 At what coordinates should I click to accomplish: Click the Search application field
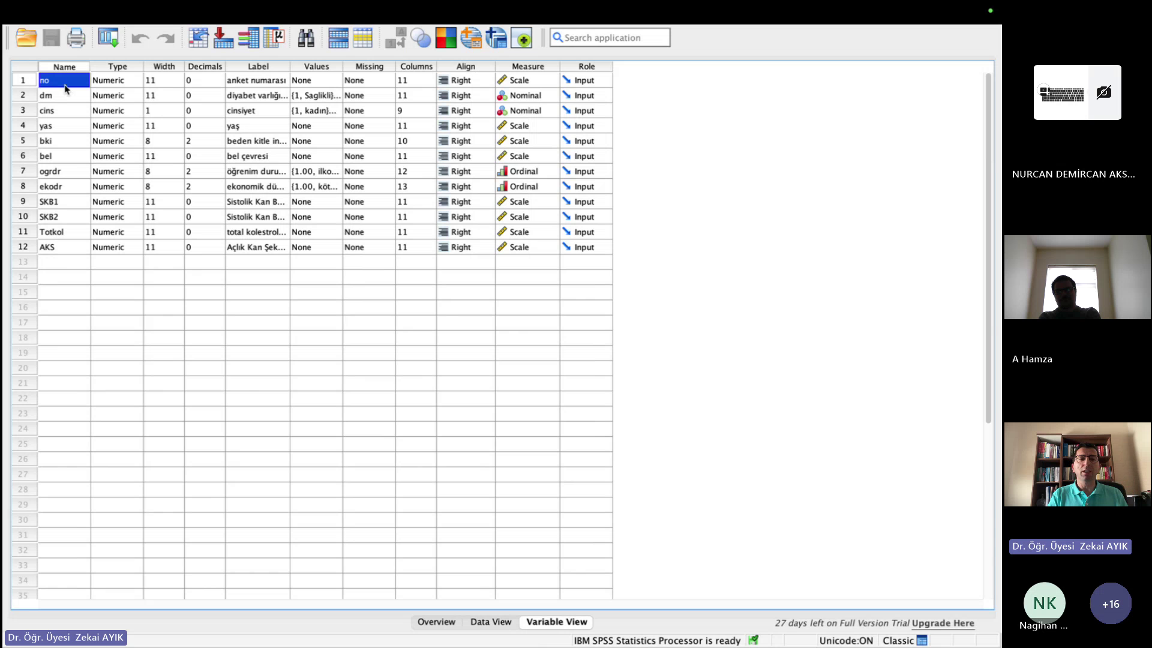pos(610,37)
